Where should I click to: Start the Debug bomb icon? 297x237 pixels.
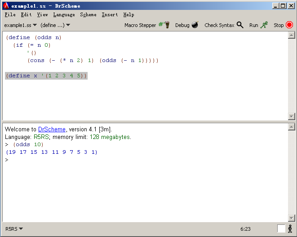tap(195, 25)
